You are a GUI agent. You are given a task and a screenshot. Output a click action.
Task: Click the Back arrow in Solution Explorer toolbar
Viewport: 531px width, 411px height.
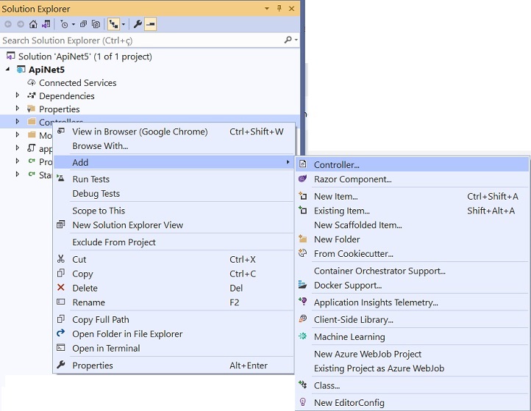[8, 24]
